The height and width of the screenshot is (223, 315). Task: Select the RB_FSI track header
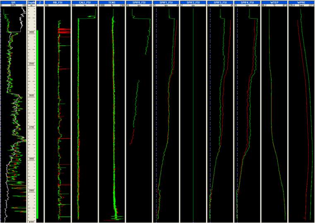pos(57,2)
